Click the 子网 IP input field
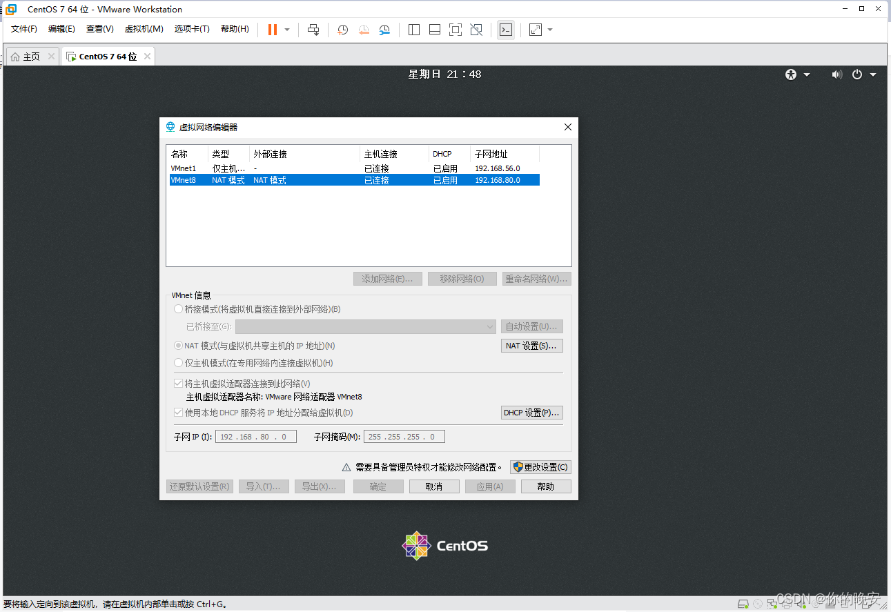 pyautogui.click(x=256, y=437)
